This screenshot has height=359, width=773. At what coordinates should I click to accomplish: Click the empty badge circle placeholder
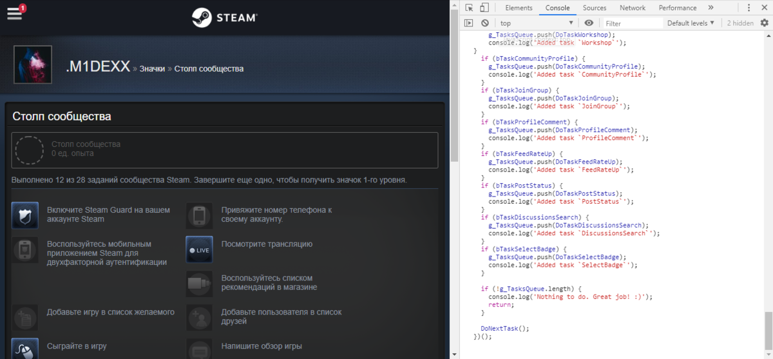click(x=30, y=150)
